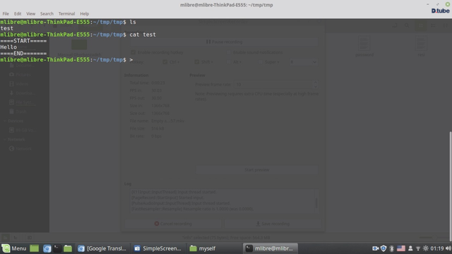Launch terminal from the panel launcher

click(57, 248)
